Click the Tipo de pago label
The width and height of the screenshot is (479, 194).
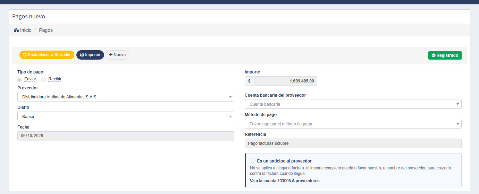click(30, 72)
